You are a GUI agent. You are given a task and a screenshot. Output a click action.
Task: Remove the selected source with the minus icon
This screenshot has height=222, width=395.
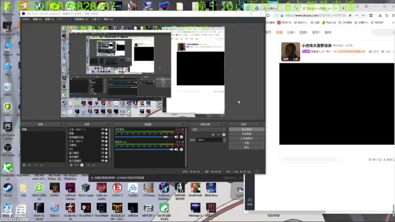[x=77, y=165]
